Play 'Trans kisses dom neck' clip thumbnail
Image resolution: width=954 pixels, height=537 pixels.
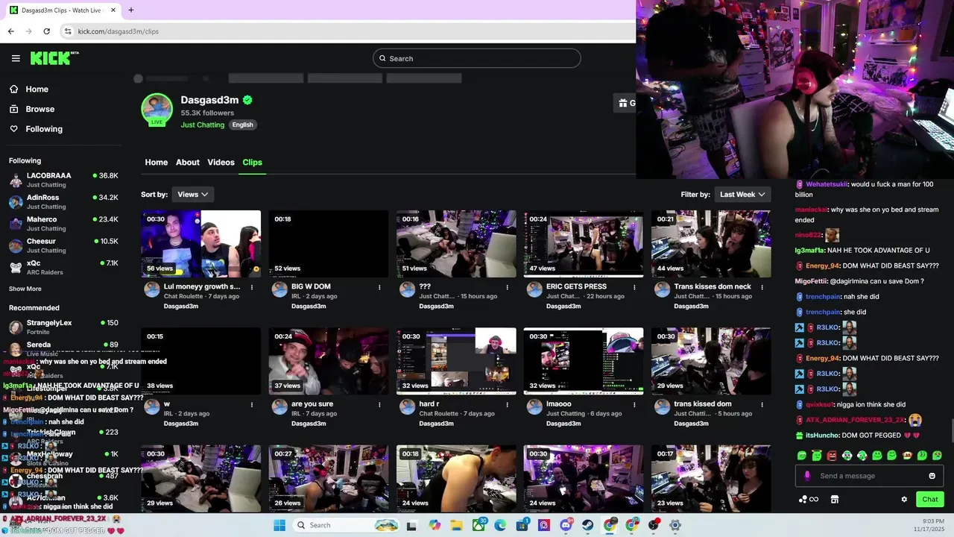point(711,244)
